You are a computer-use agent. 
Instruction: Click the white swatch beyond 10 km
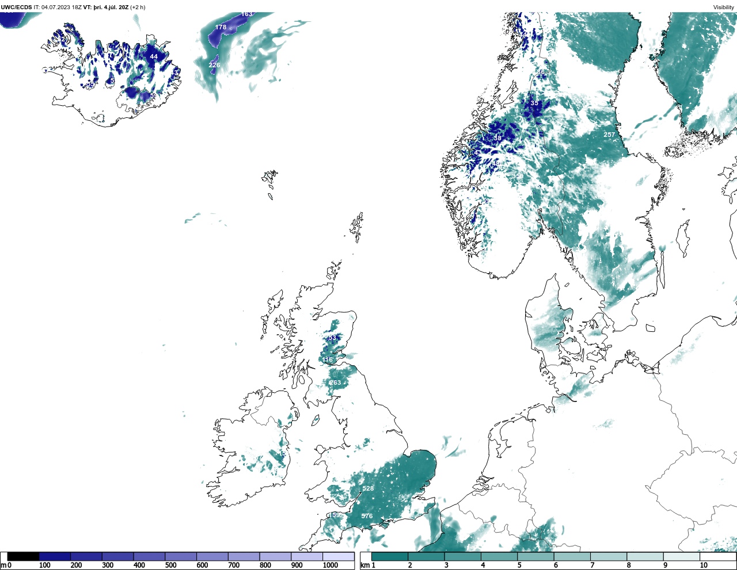click(717, 557)
